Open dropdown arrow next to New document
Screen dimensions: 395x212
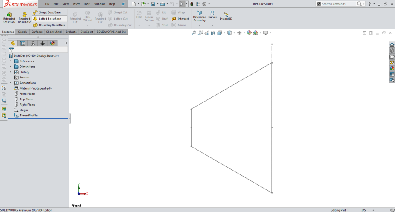pyautogui.click(x=138, y=4)
